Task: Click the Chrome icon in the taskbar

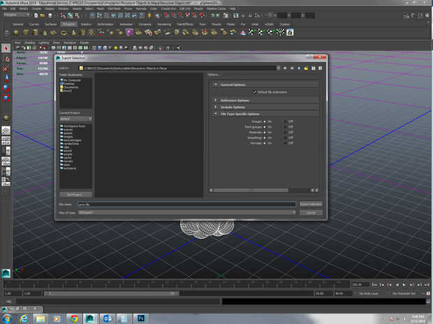Action: click(x=74, y=318)
